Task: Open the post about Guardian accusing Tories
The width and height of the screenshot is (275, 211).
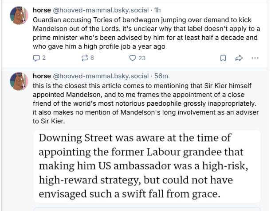Action: click(x=146, y=33)
